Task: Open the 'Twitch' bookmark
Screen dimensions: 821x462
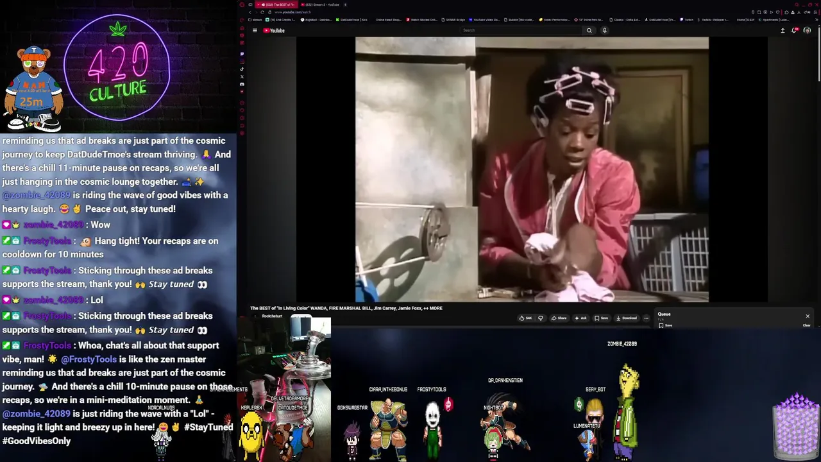Action: 686,20
